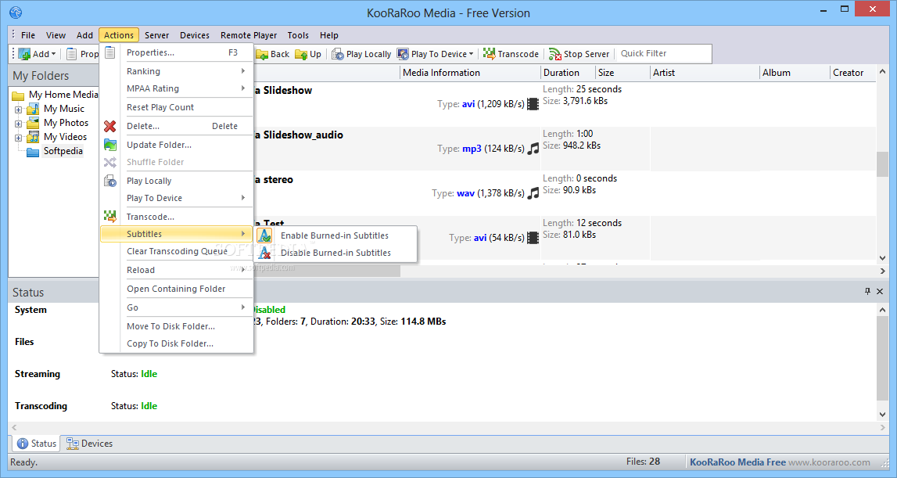
Task: Click the KooRaRoo app icon in title bar
Action: point(16,12)
